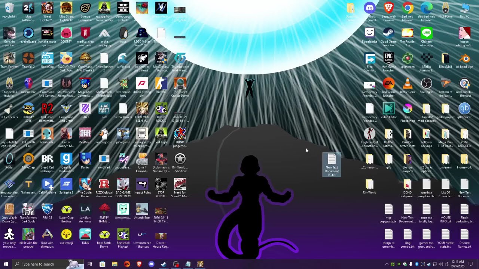Select the Finals budgeting.txt file
Screen dimensions: 479x269
pos(464,213)
